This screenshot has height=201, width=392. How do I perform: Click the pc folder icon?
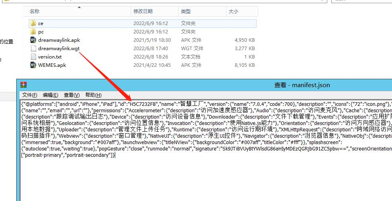pos(33,32)
